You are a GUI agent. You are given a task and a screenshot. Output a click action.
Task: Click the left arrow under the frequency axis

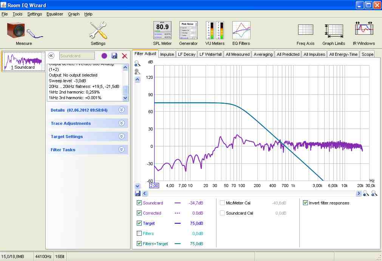tap(145, 193)
